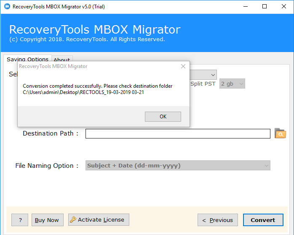Close the conversion completed dialog with X
The width and height of the screenshot is (294, 235).
(183, 66)
